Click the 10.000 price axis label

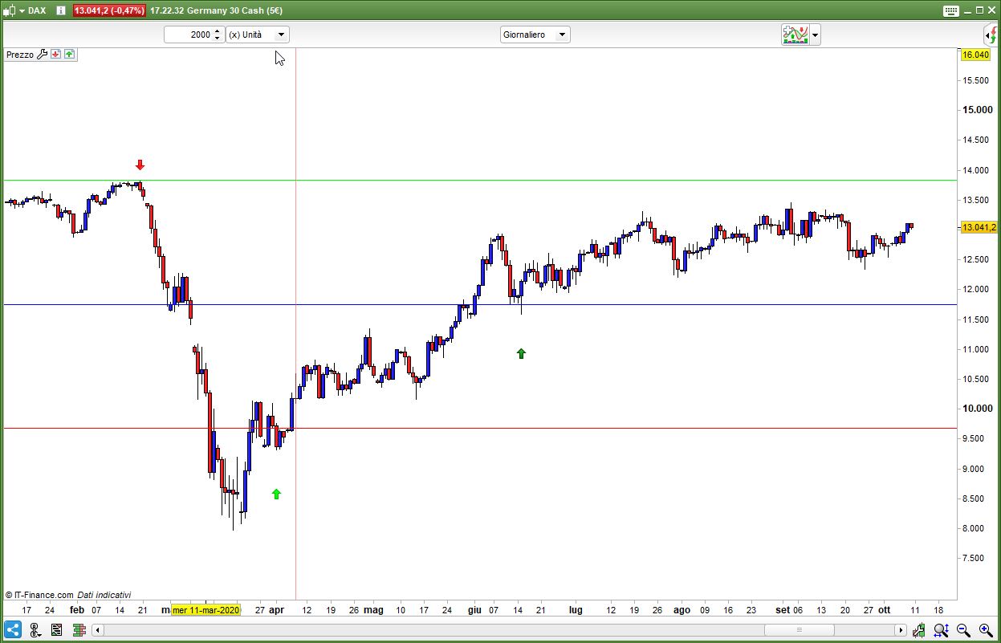[976, 409]
